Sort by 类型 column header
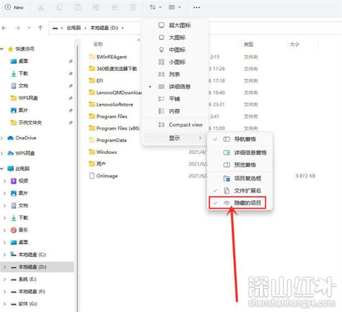The image size is (342, 312). click(249, 45)
